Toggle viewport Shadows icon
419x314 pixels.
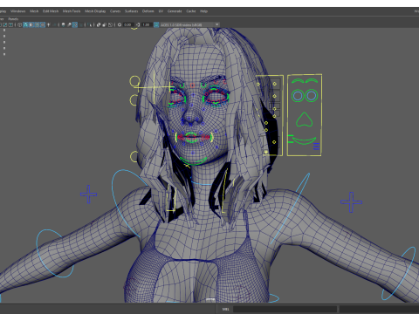55,24
